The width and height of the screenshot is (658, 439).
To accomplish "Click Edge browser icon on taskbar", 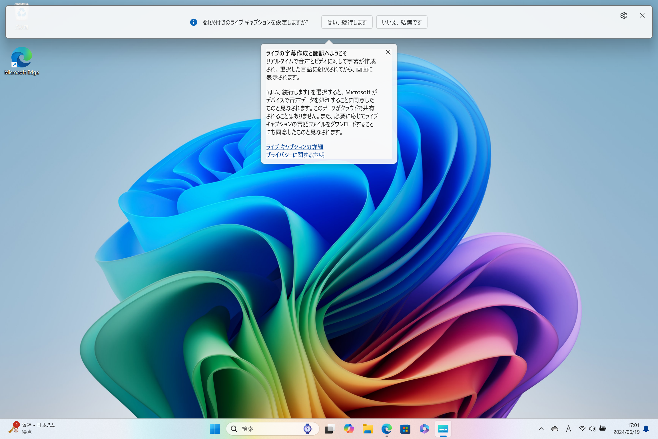I will click(386, 429).
